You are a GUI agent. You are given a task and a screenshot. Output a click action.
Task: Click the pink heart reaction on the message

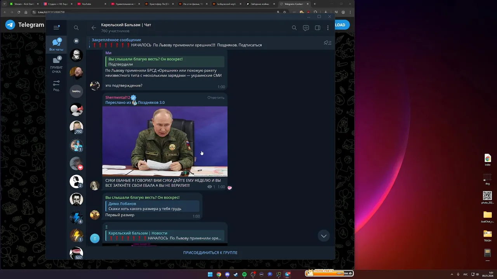[229, 188]
